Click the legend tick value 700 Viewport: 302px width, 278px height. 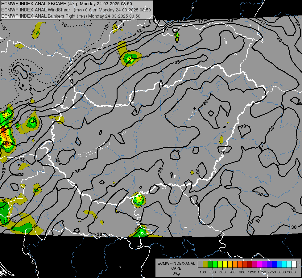(233, 272)
